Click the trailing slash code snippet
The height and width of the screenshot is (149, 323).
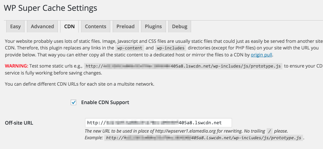click(269, 131)
